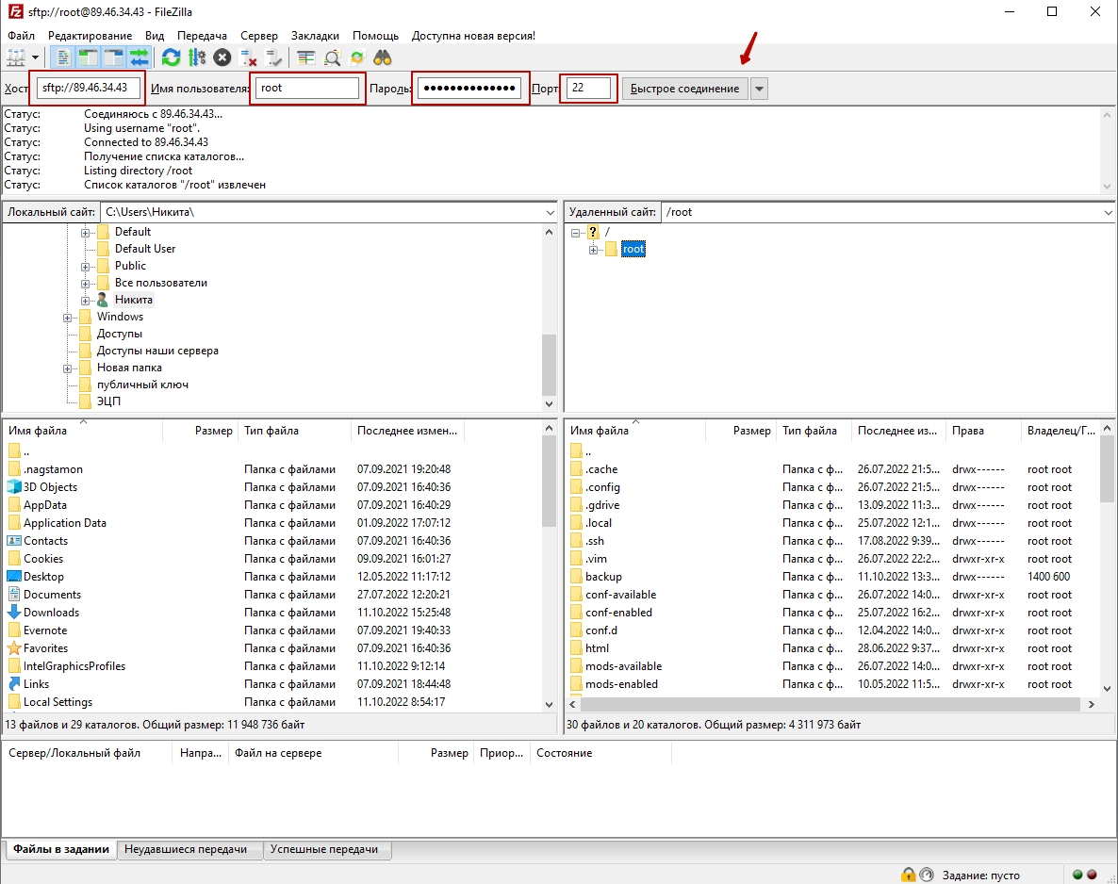Select the remote root tree folder

[x=633, y=249]
